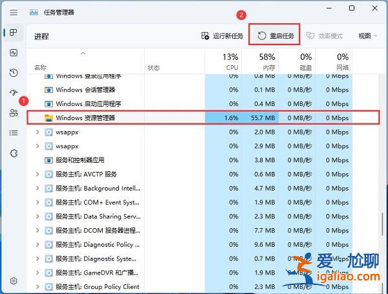Sort by 网络 column header
The image size is (388, 294).
[x=334, y=61]
